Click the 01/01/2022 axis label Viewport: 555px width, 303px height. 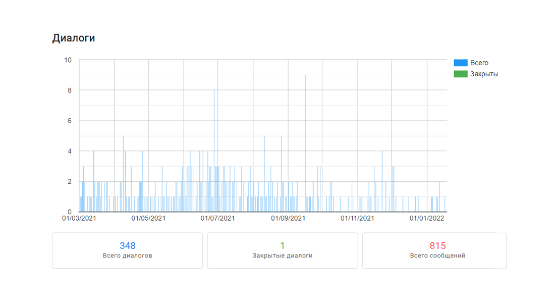click(427, 218)
